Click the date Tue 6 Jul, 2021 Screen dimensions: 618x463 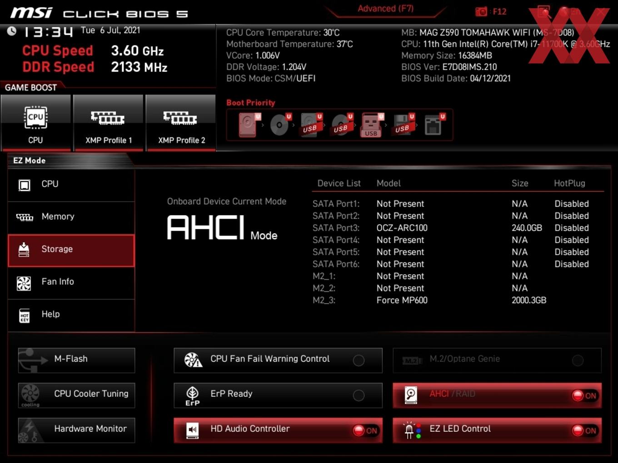pyautogui.click(x=110, y=30)
